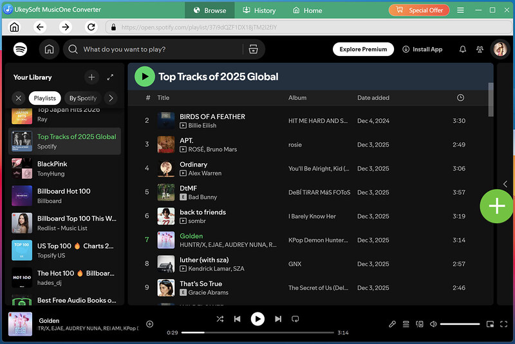Viewport: 515px width, 344px height.
Task: Skip to the previous track
Action: [x=237, y=319]
